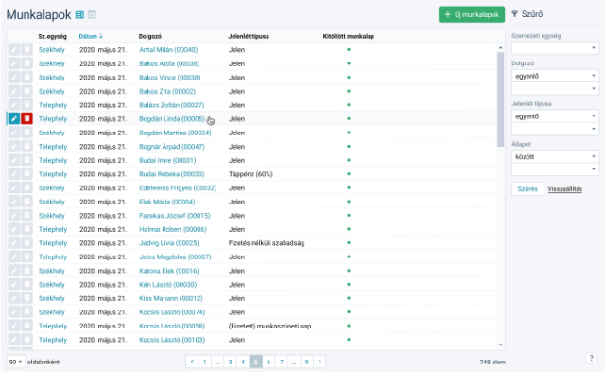This screenshot has height=372, width=605.
Task: Delete the Jeles Magdolna (00007) row
Action: pyautogui.click(x=27, y=257)
